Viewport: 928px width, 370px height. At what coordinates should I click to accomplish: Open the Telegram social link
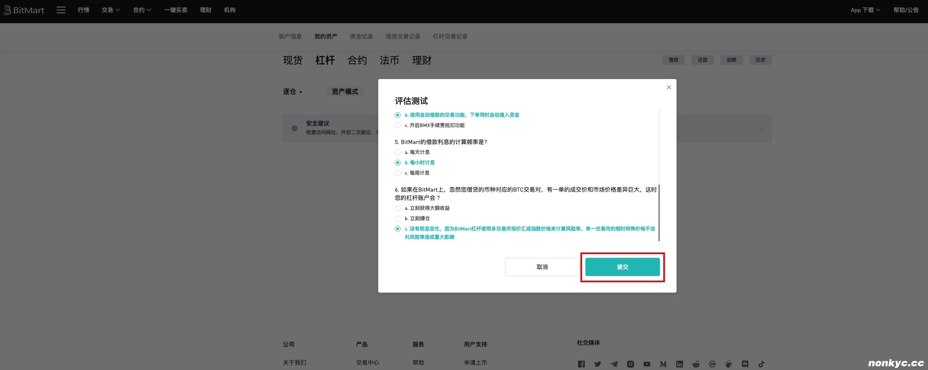point(614,364)
